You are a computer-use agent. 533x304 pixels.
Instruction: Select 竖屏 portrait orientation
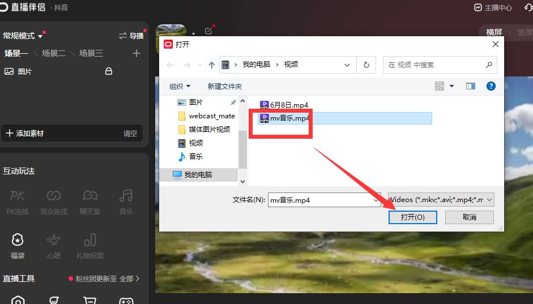525,32
